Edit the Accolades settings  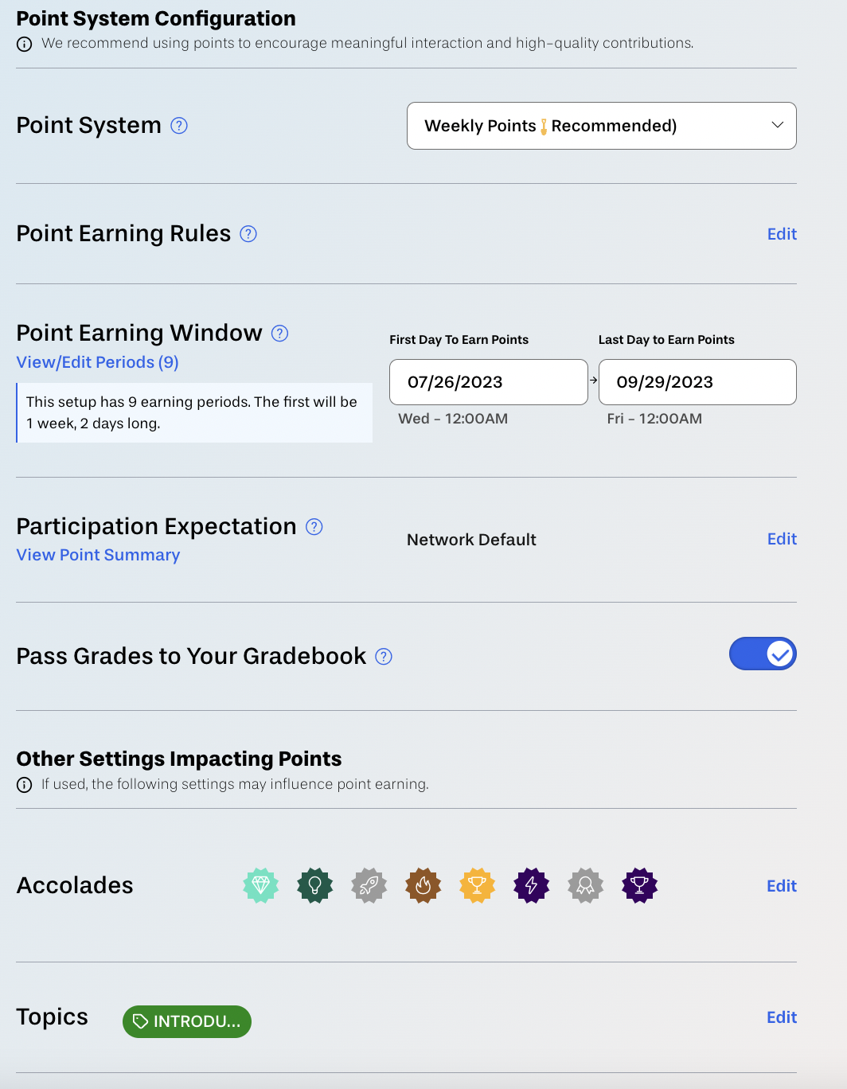tap(782, 886)
